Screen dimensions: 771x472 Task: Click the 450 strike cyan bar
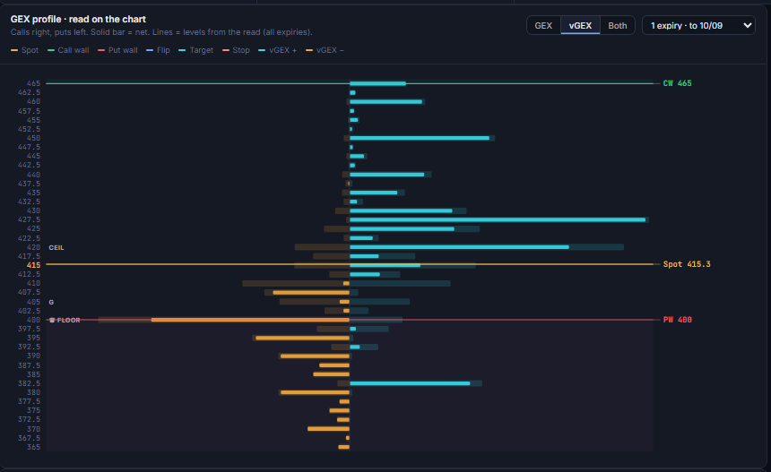420,138
